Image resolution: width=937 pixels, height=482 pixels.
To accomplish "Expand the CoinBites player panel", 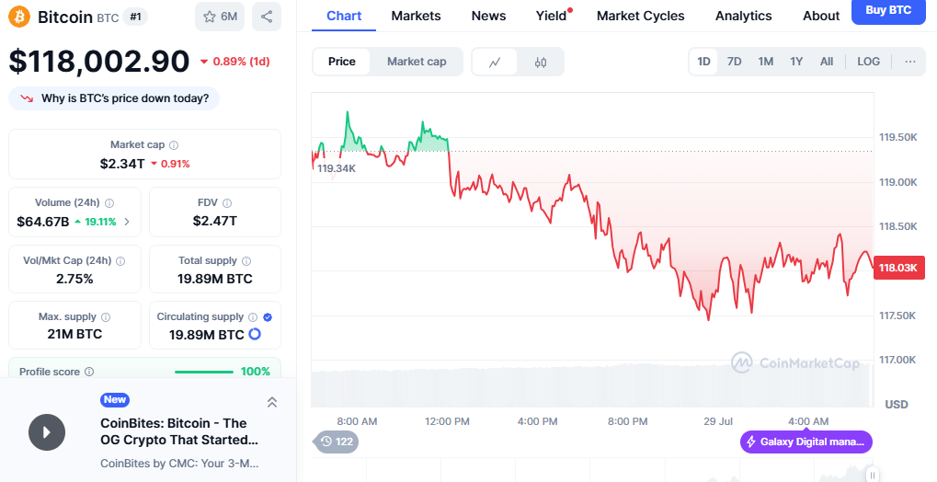I will (x=271, y=402).
